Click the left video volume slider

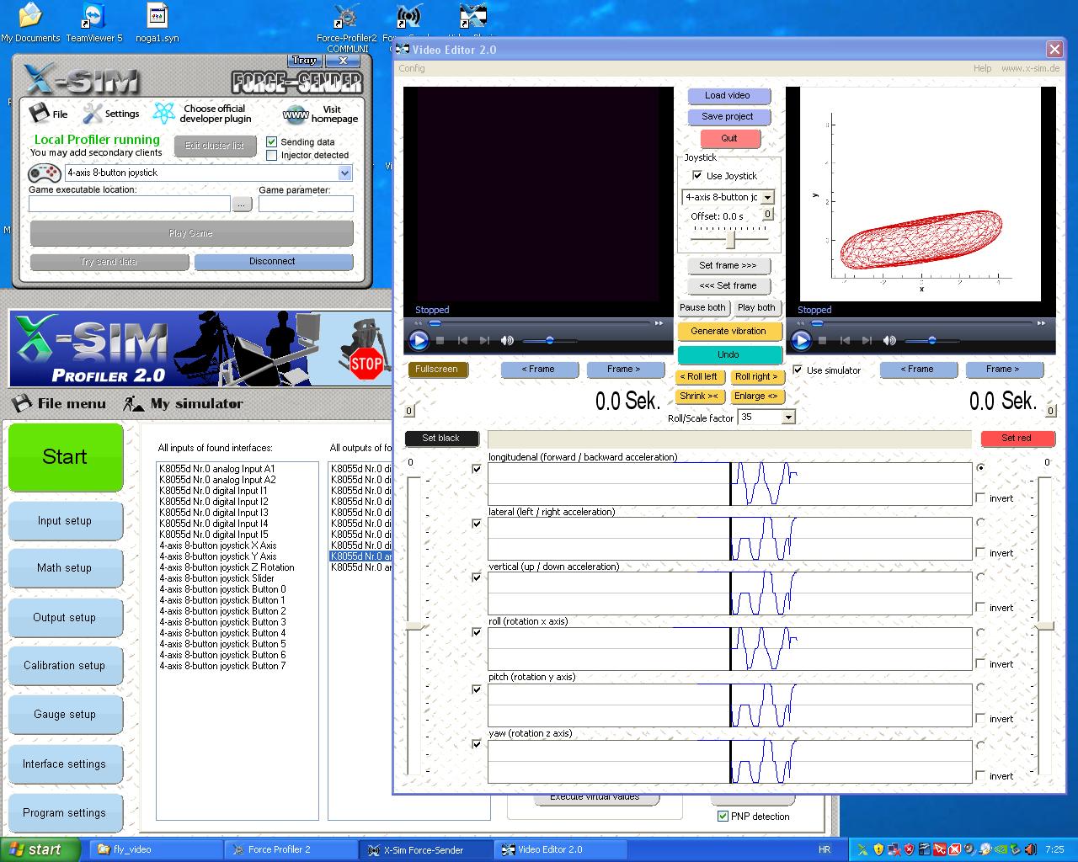pyautogui.click(x=549, y=340)
